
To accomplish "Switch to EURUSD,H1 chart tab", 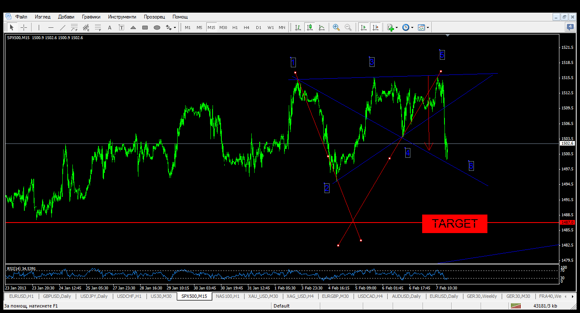I will tap(21, 296).
